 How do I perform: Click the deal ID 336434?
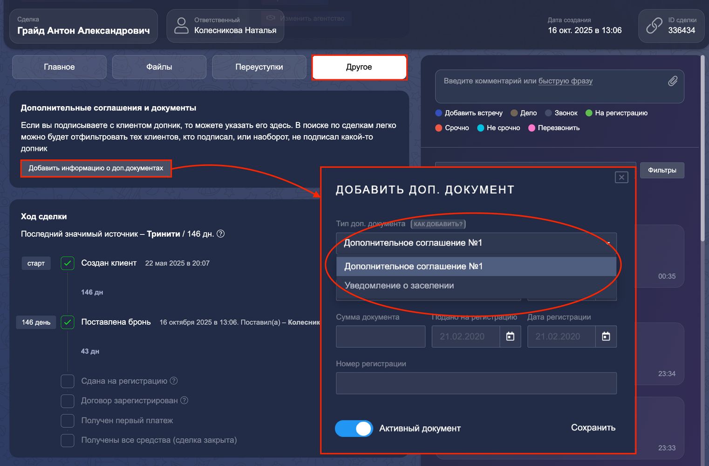click(682, 30)
